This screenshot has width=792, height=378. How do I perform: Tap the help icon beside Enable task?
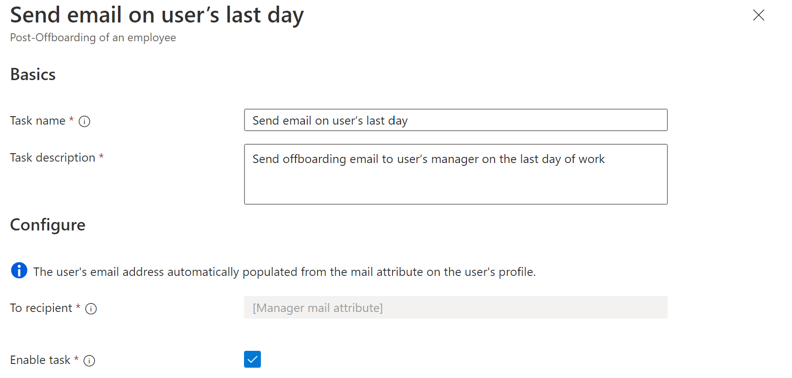click(89, 361)
